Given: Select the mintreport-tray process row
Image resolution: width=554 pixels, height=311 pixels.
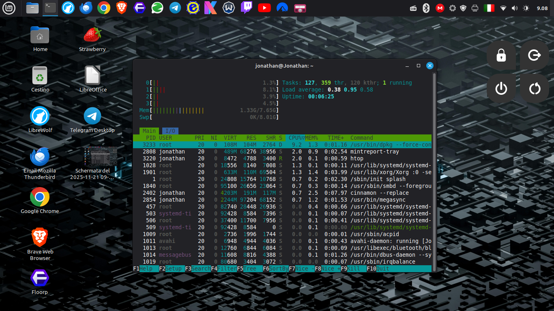Looking at the screenshot, I should (282, 151).
